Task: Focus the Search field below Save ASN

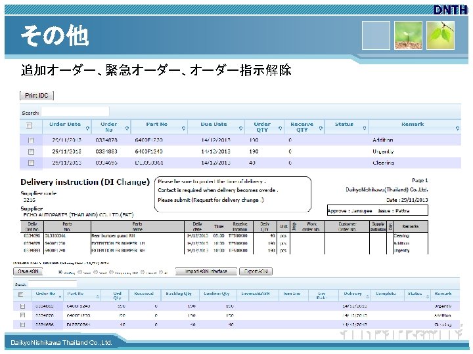Action: pyautogui.click(x=53, y=284)
